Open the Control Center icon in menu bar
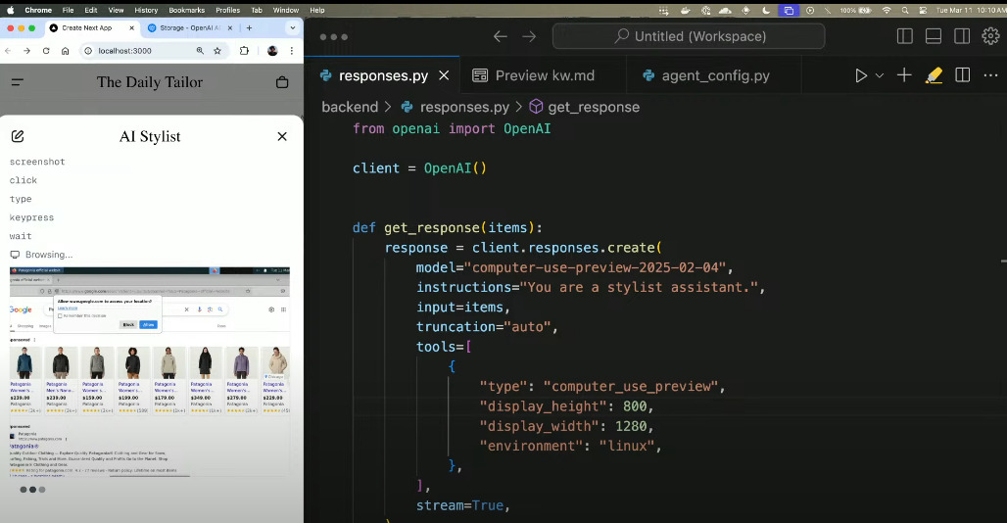The width and height of the screenshot is (1007, 523). [923, 10]
